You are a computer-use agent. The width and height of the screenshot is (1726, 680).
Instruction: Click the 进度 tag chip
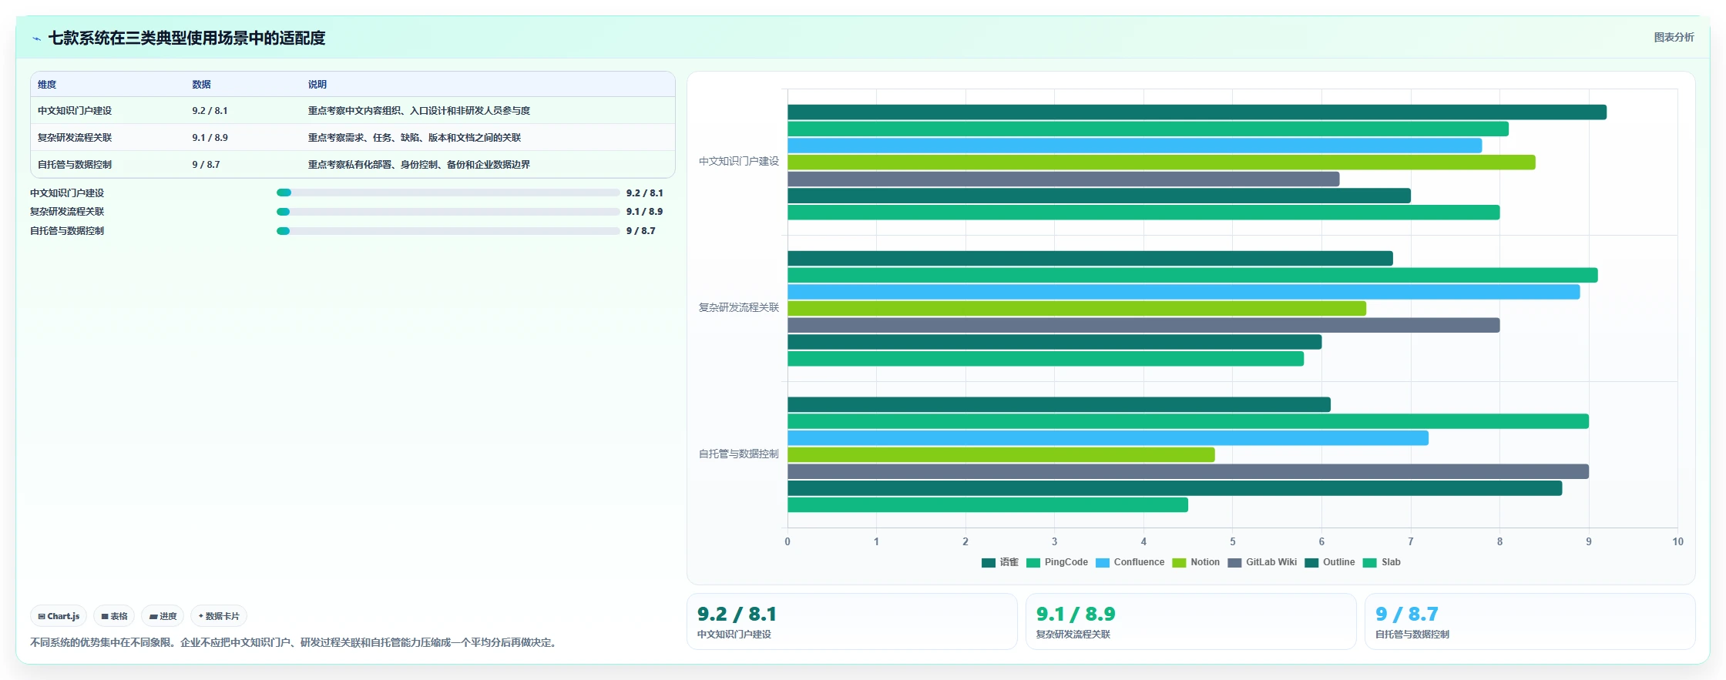(x=163, y=616)
